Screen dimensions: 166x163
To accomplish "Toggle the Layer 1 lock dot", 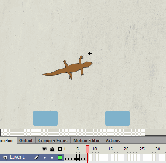I will (52, 158).
